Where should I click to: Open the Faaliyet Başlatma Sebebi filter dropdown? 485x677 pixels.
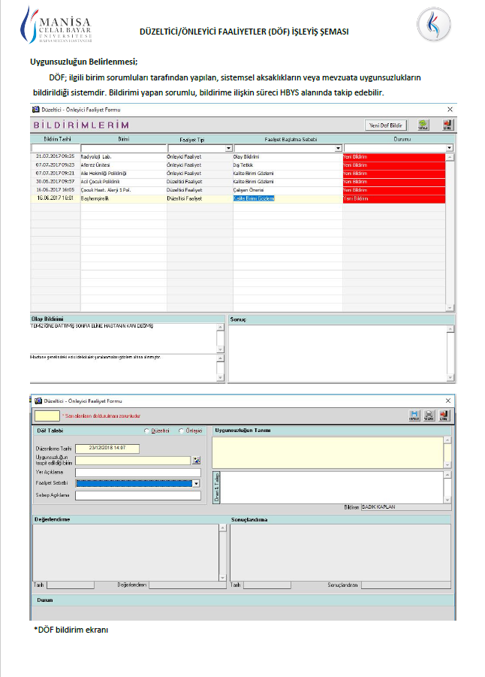click(x=338, y=149)
